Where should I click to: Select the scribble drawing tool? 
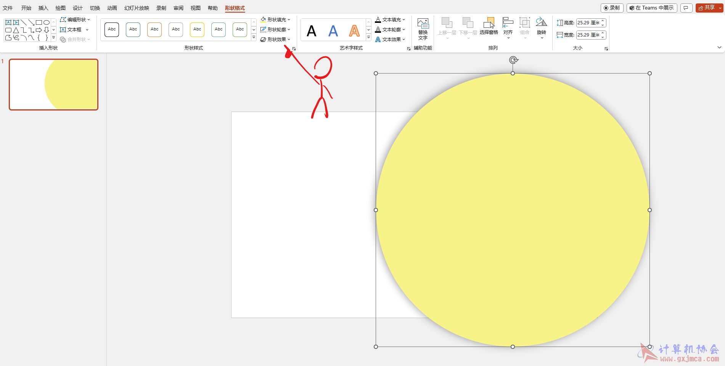click(16, 38)
